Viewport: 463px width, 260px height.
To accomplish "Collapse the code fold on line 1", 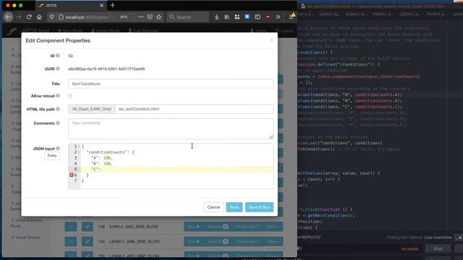I will point(79,147).
